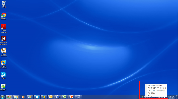Image resolution: width=178 pixels, height=99 pixels.
Task: Open Windows Media Player from the taskbar
Action: [x=23, y=97]
